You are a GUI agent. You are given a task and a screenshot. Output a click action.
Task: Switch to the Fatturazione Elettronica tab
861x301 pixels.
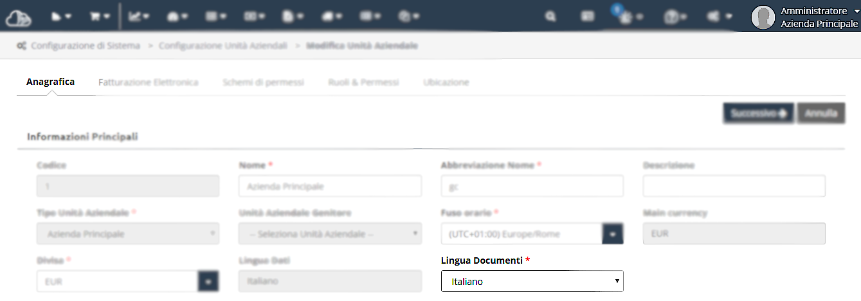point(148,82)
